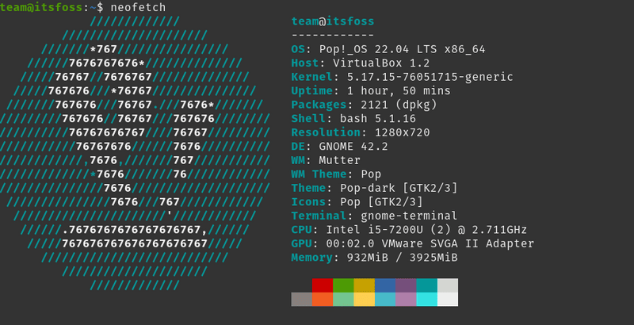634x325 pixels.
Task: Click the teal block in the top palette row
Action: (x=426, y=285)
